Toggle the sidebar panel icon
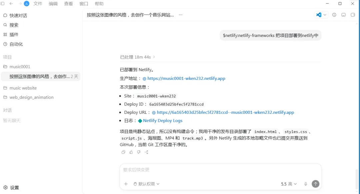The height and width of the screenshot is (194, 360). click(3, 4)
